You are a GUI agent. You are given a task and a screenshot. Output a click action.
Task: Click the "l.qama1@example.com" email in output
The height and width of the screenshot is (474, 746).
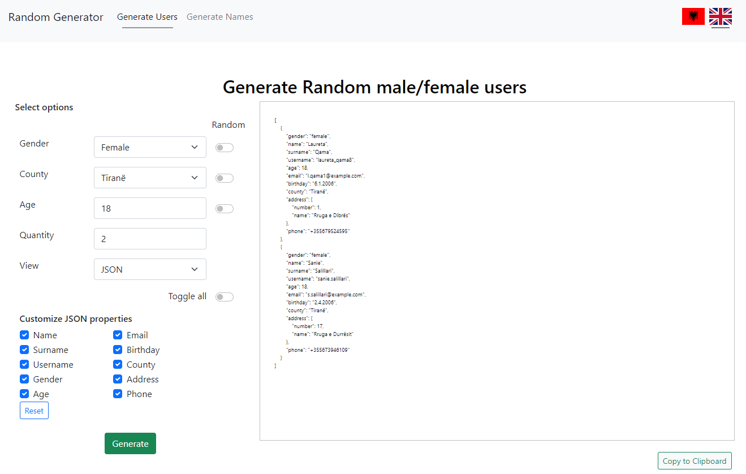tap(335, 176)
